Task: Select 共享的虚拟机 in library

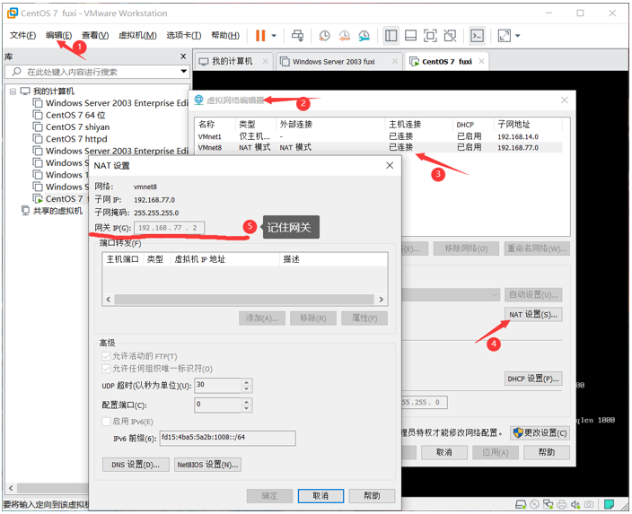Action: [57, 211]
